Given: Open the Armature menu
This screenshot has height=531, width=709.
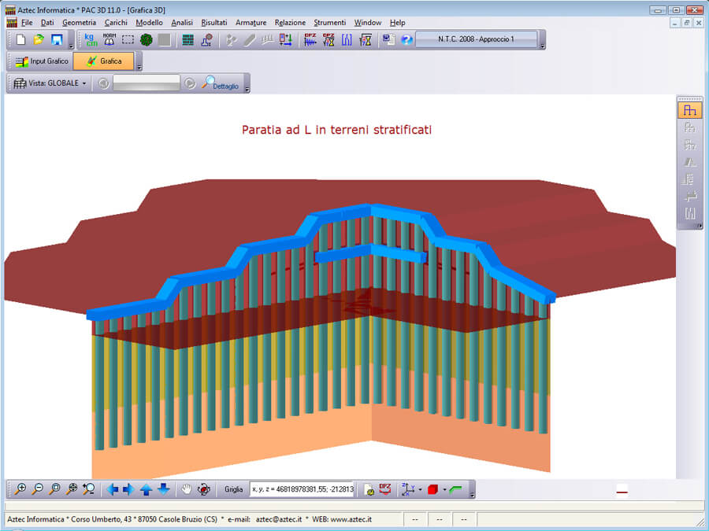Looking at the screenshot, I should (251, 23).
